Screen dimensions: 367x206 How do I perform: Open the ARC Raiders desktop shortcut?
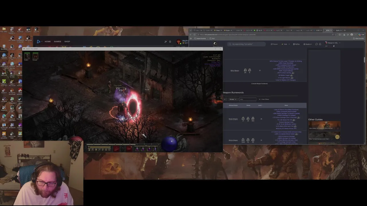click(12, 39)
